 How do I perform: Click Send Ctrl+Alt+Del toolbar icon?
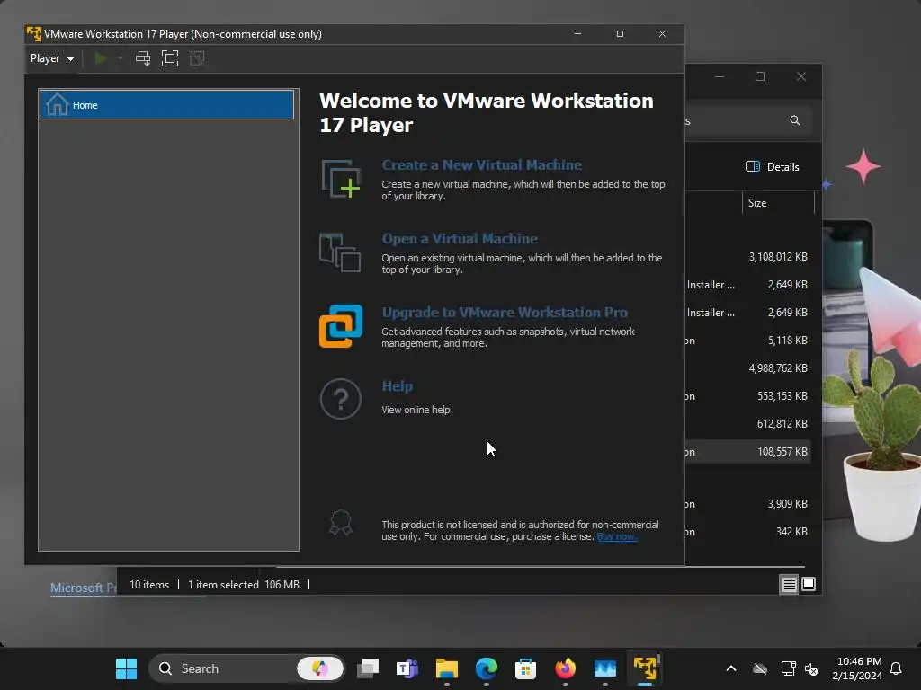[x=143, y=58]
